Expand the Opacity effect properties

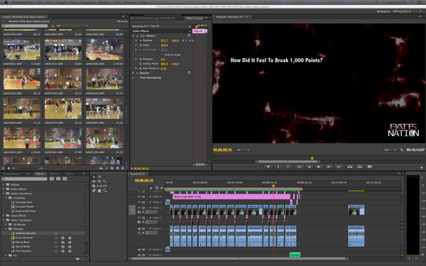(133, 73)
